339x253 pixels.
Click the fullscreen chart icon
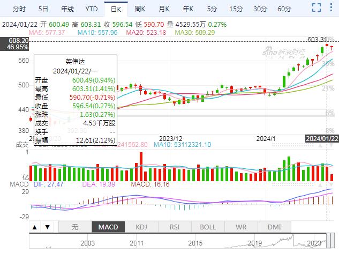(x=317, y=9)
